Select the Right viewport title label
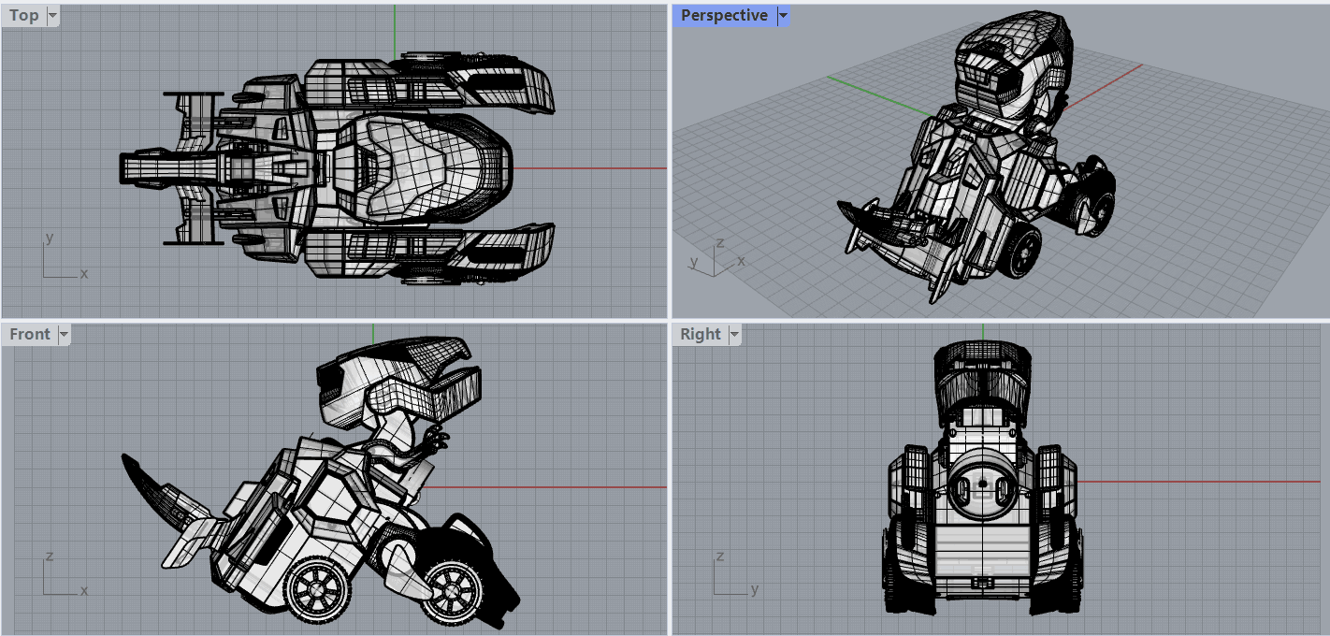Viewport: 1330px width, 636px height. (x=701, y=335)
